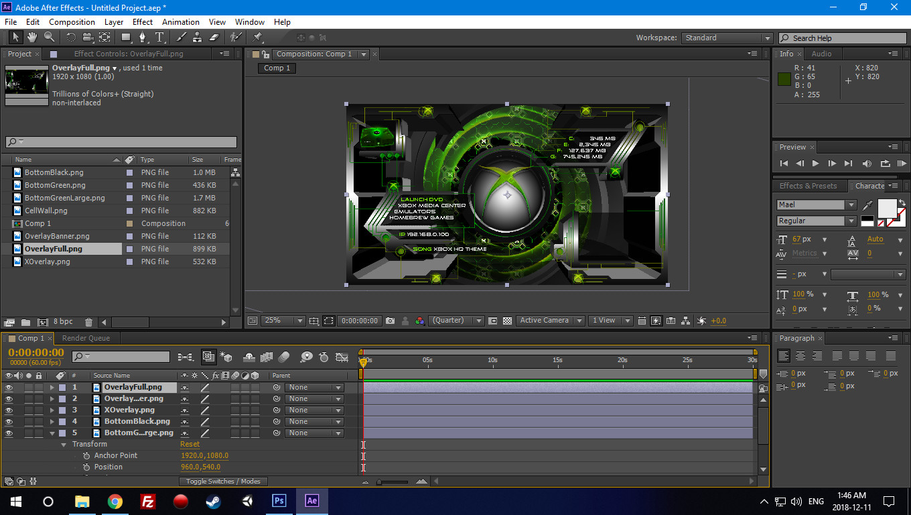911x515 pixels.
Task: Create a new composition from Project panel
Action: pos(43,323)
